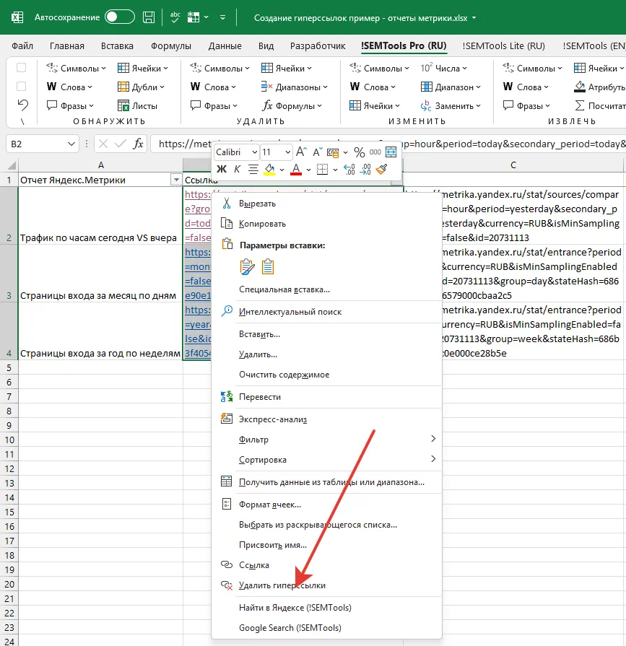Click in the formula bar URL text
Screen dimensions: 626x646
tap(388, 144)
